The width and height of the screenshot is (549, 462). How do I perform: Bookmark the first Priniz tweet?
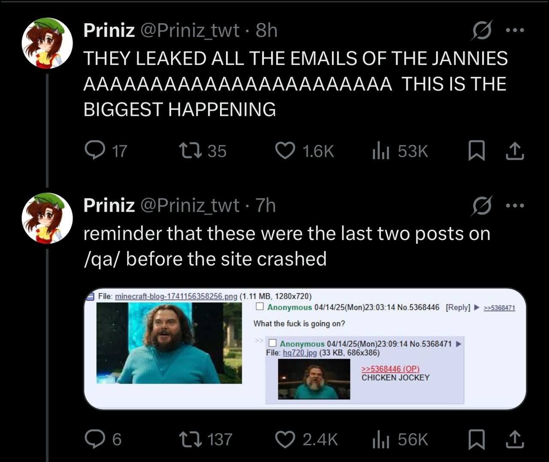[x=476, y=151]
